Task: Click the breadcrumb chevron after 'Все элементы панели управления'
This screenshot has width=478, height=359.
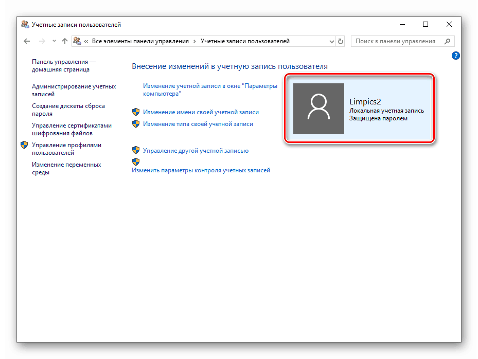Action: (x=194, y=42)
